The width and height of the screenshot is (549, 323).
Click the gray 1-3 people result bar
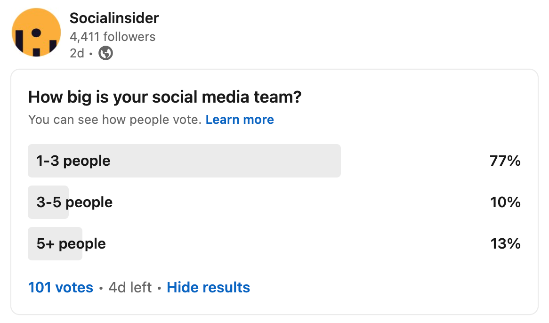tap(184, 161)
